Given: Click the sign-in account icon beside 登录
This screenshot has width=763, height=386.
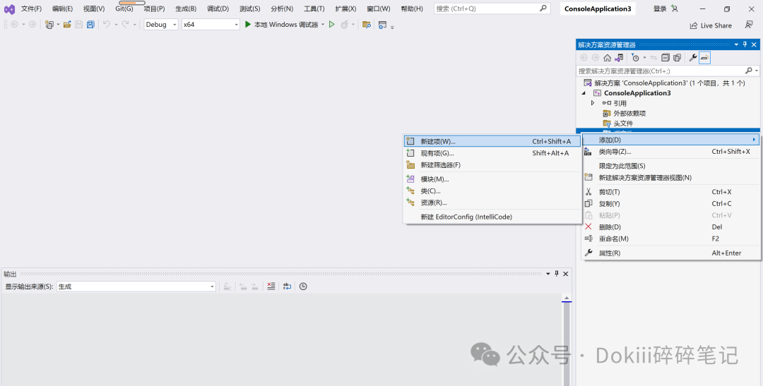Looking at the screenshot, I should tap(674, 8).
